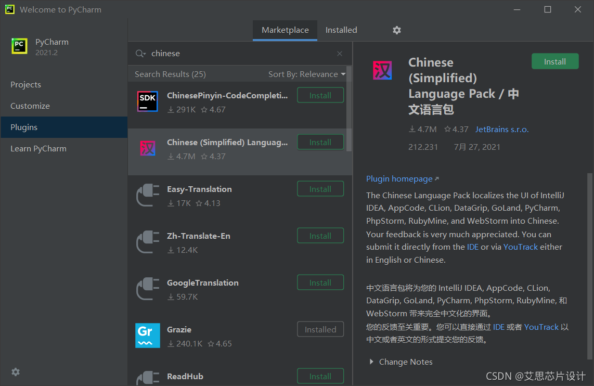The height and width of the screenshot is (386, 594).
Task: Click the Easy-Translation plug icon
Action: click(x=148, y=195)
